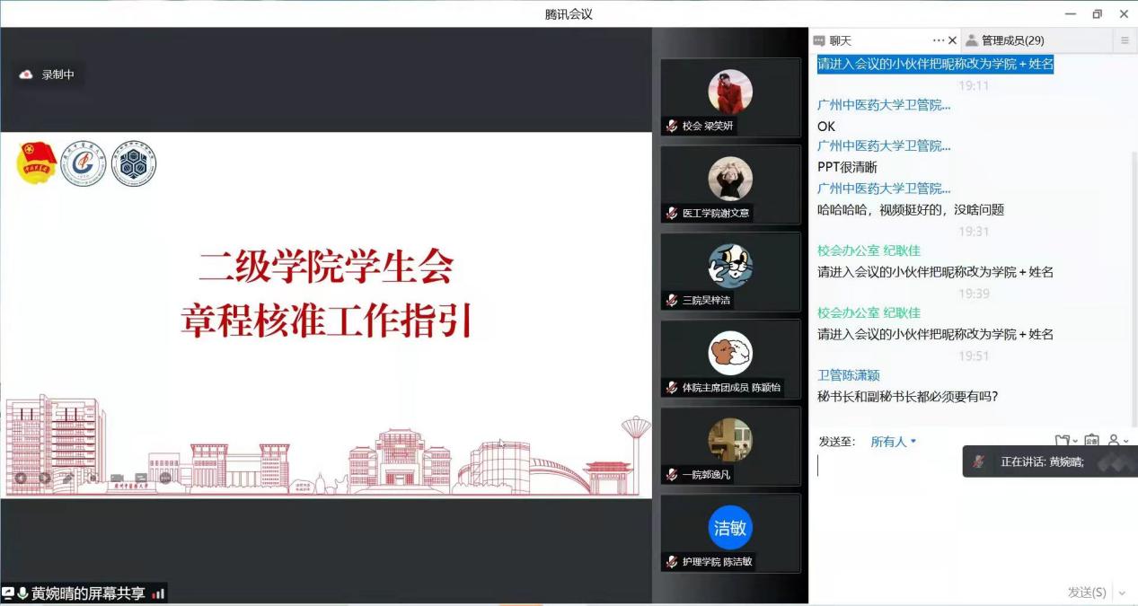Click the previous slide arrow in PPT

click(x=20, y=479)
